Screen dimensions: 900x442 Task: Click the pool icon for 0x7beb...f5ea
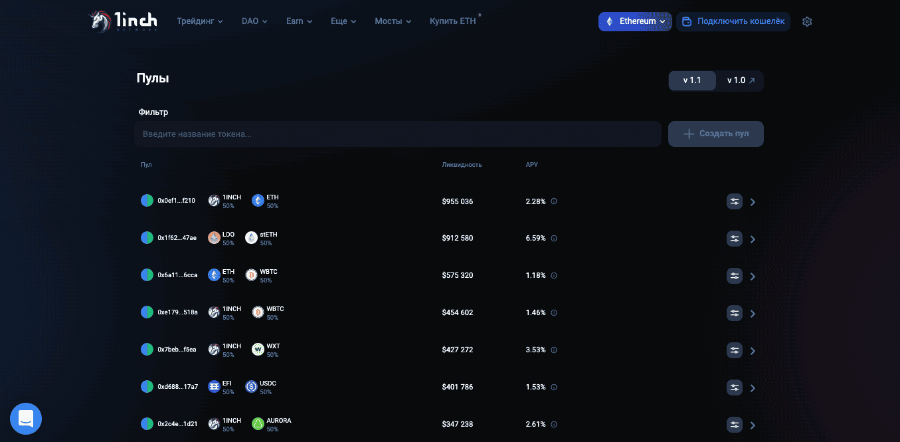point(147,350)
